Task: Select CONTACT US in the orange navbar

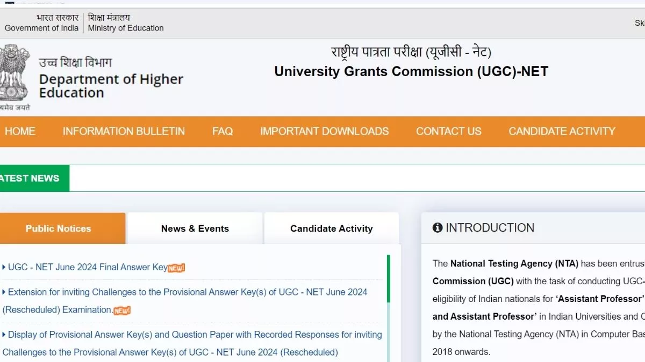Action: tap(448, 131)
